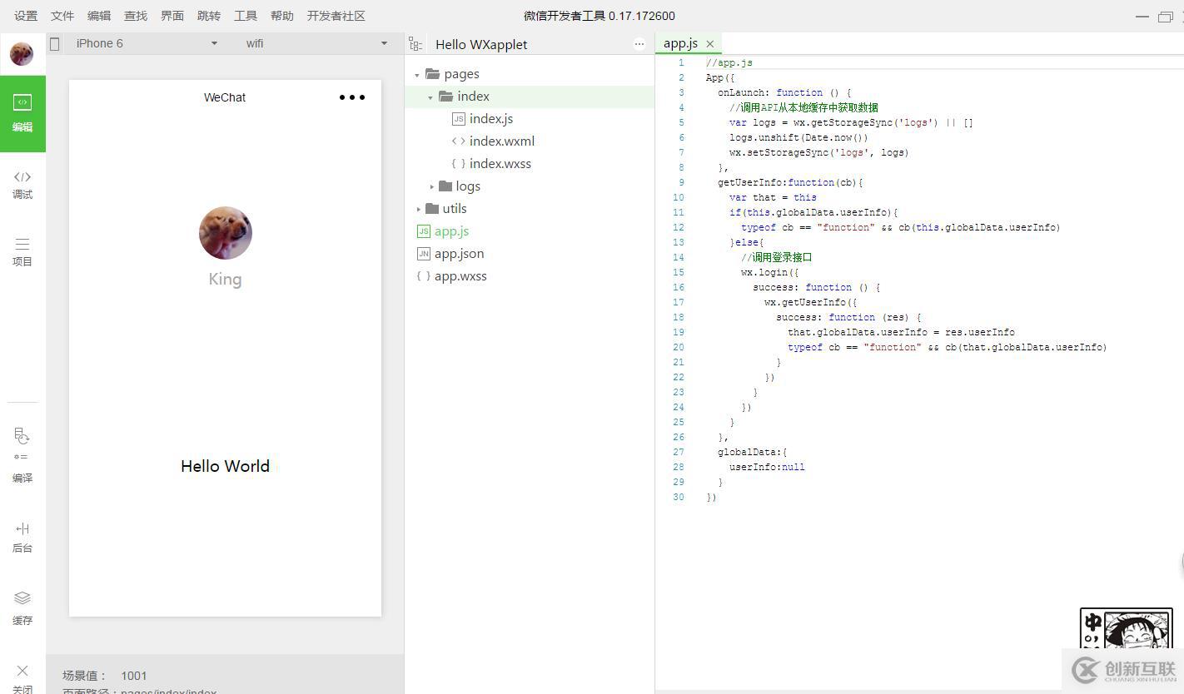
Task: Switch to the app.js editor tab
Action: point(680,43)
